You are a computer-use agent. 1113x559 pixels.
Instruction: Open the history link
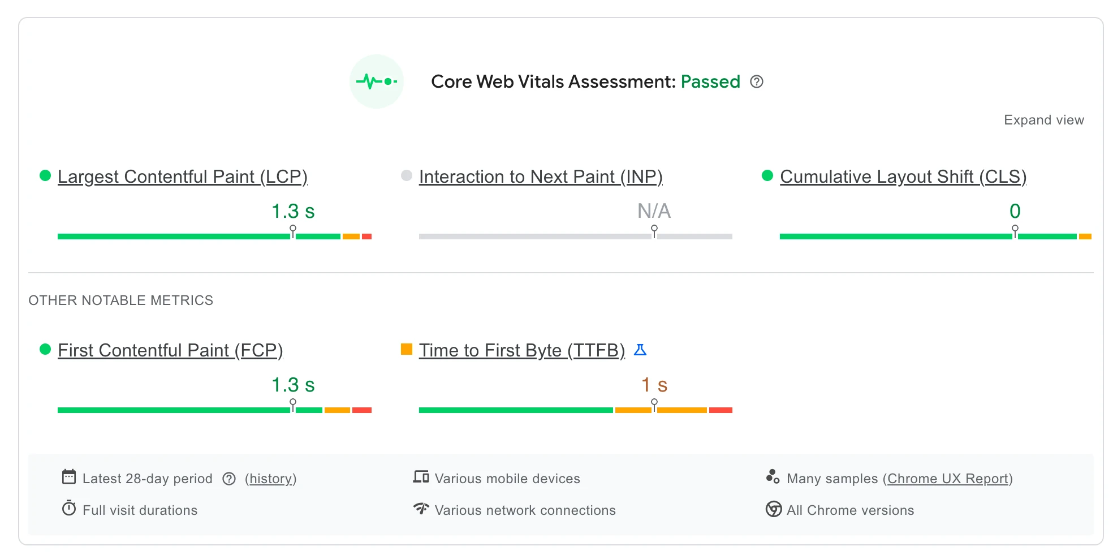coord(271,479)
